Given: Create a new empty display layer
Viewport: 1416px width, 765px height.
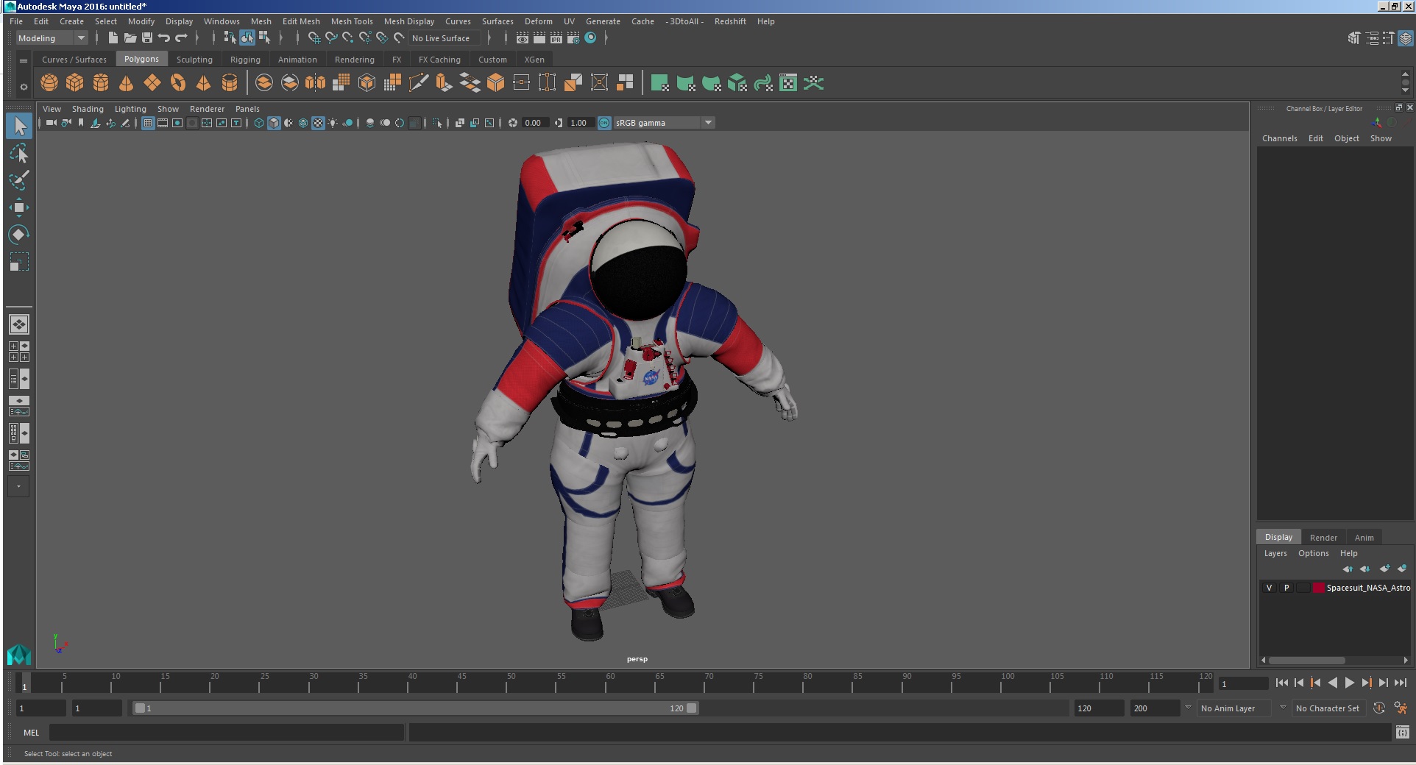Looking at the screenshot, I should [1385, 569].
